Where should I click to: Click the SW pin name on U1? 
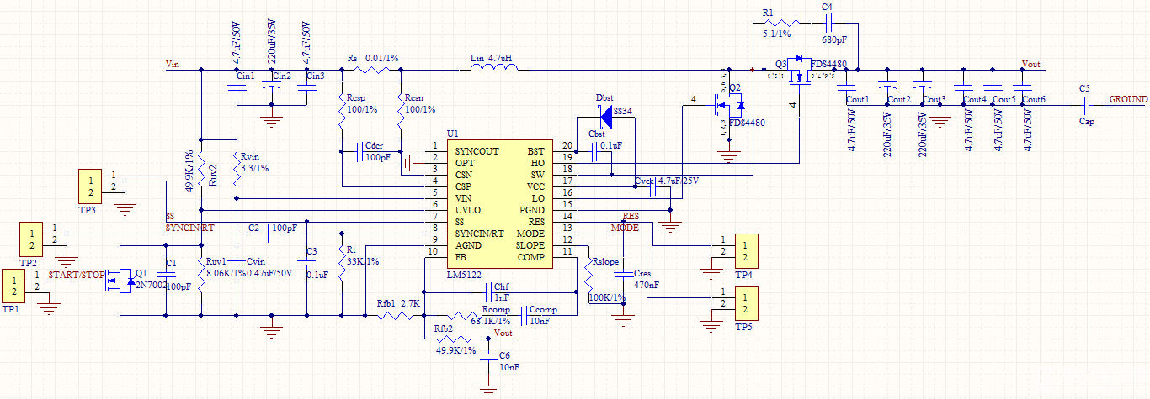pyautogui.click(x=539, y=175)
